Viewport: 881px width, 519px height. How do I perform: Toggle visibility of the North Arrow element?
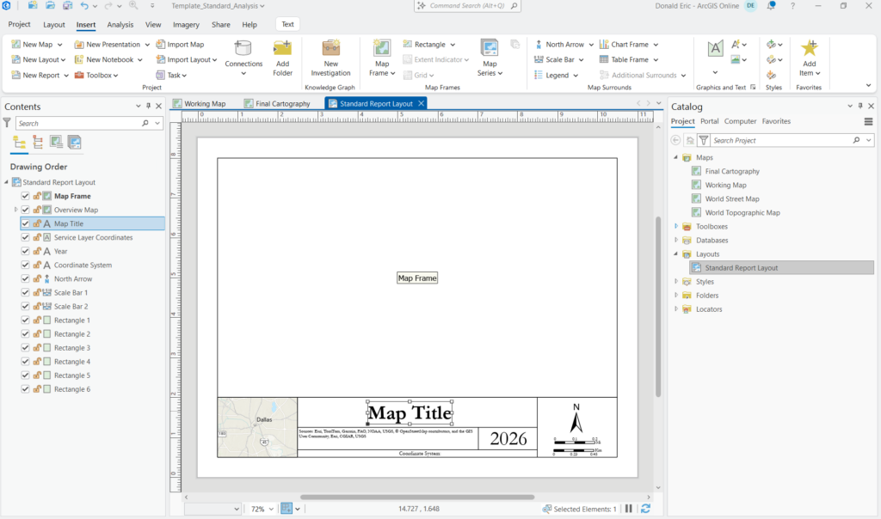pos(26,278)
